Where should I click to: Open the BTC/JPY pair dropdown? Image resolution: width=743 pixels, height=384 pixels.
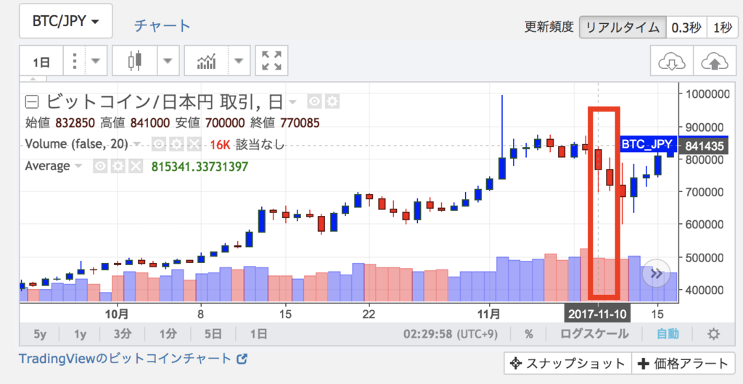click(65, 21)
